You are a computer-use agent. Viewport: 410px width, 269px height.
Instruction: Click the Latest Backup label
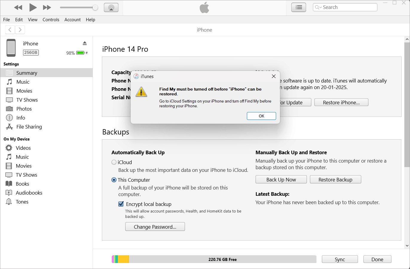[272, 194]
